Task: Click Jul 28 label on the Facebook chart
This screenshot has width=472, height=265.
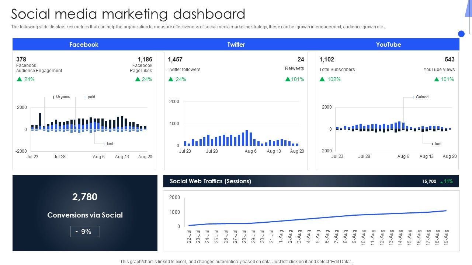Action: (60, 157)
